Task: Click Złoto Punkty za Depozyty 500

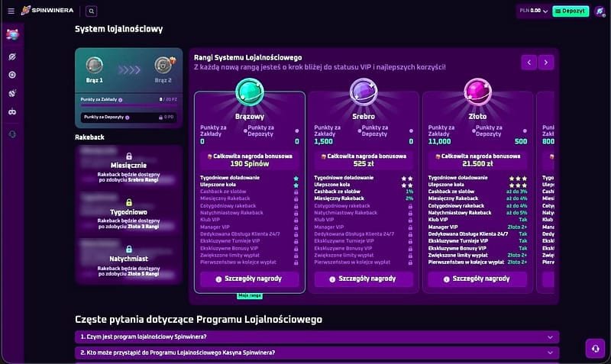Action: tap(521, 142)
